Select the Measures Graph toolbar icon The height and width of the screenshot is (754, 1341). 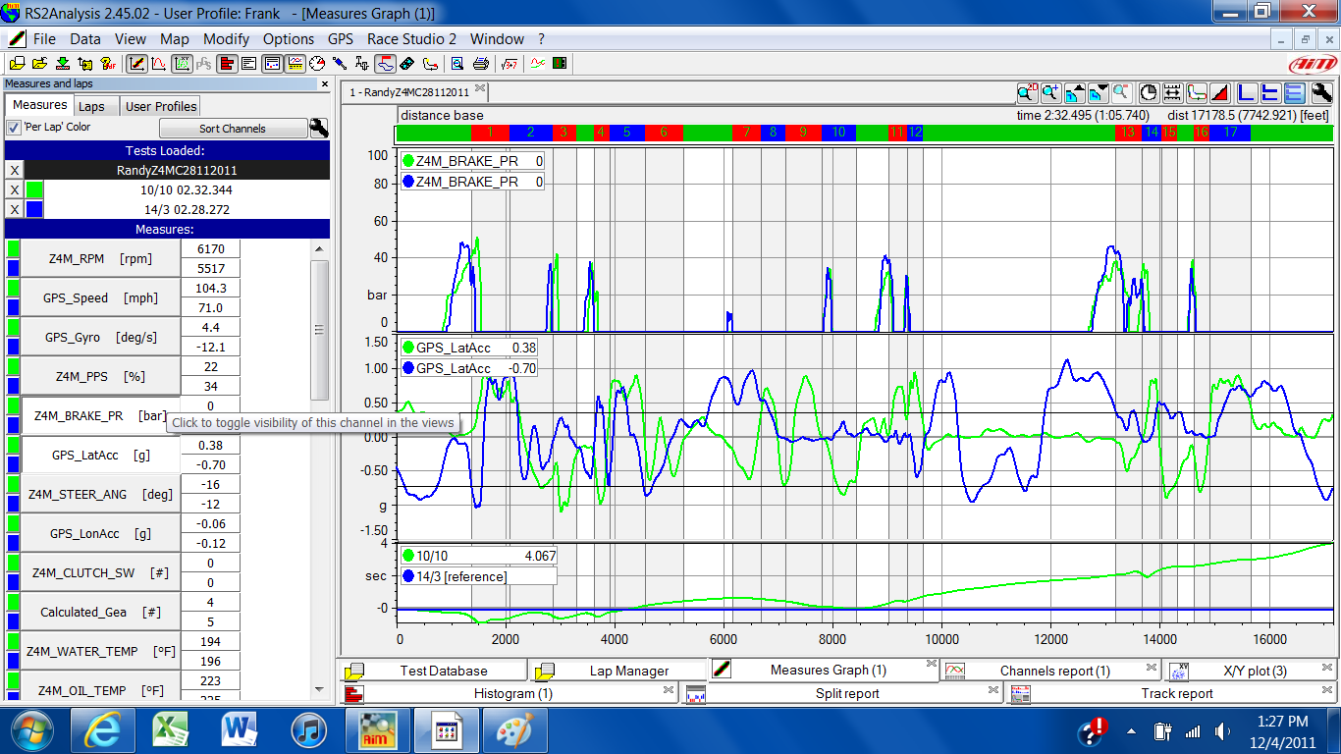pyautogui.click(x=137, y=64)
